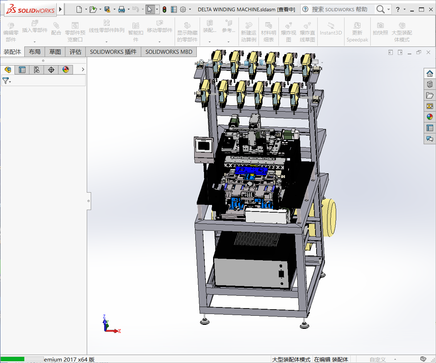Click the 更新 Speedpak button

pyautogui.click(x=357, y=32)
